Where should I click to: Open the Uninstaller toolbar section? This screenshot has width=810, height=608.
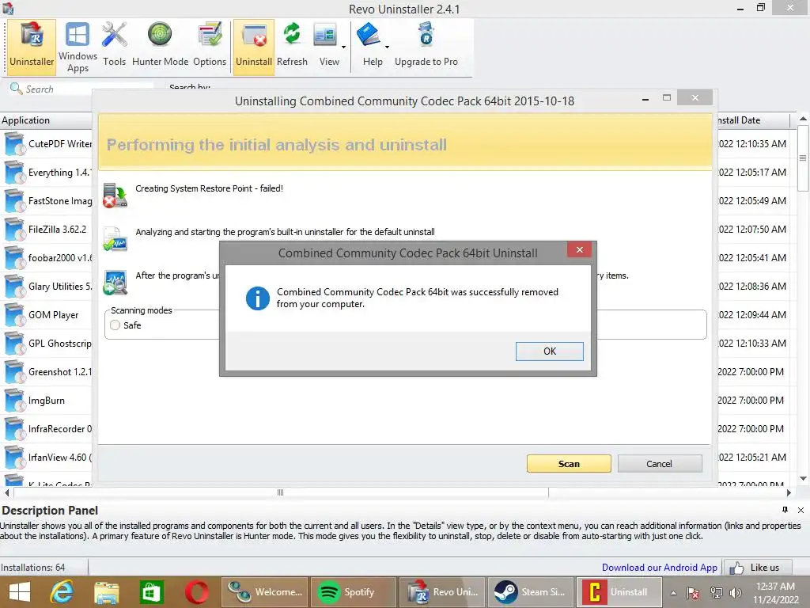coord(32,47)
